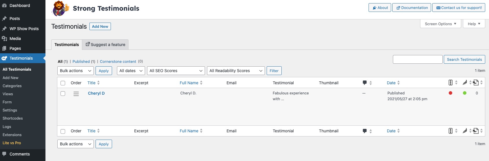
Task: Click into the testimonials search field
Action: [418, 59]
